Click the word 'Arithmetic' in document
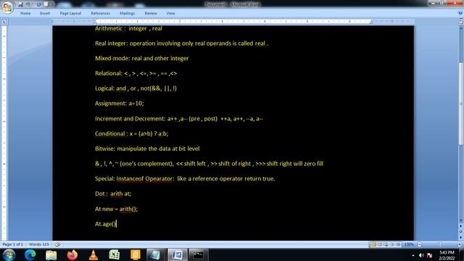 click(x=109, y=28)
